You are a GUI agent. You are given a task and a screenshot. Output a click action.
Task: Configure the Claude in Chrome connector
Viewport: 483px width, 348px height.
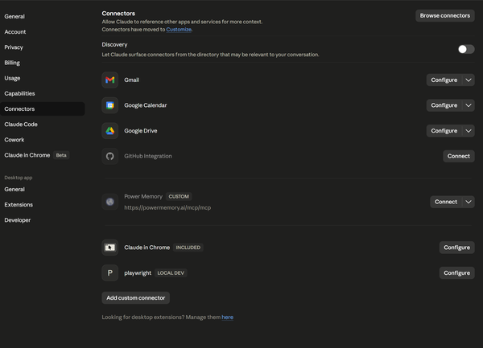tap(456, 248)
